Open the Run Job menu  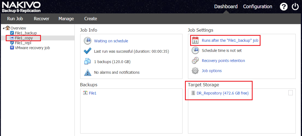click(x=15, y=19)
